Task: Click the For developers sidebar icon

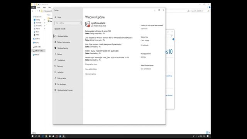Action: 56,84
